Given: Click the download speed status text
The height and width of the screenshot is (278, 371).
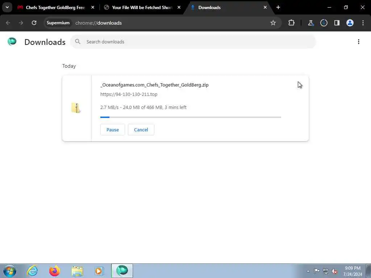Looking at the screenshot, I should tap(143, 107).
